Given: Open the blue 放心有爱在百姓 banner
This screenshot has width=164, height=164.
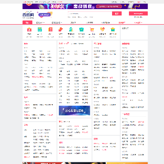Looking at the screenshot, I should [74, 111].
